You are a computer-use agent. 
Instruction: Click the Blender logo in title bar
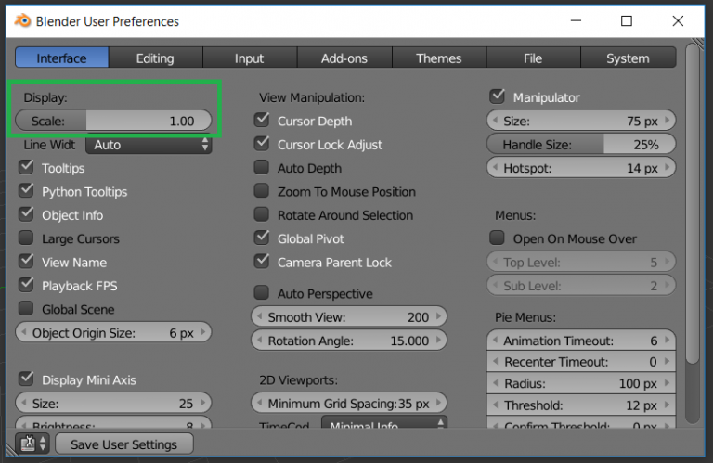pyautogui.click(x=22, y=21)
